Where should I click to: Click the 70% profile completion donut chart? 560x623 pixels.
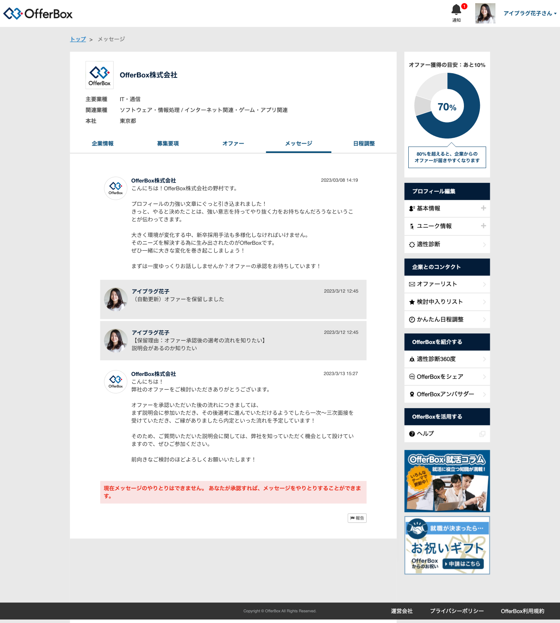447,106
